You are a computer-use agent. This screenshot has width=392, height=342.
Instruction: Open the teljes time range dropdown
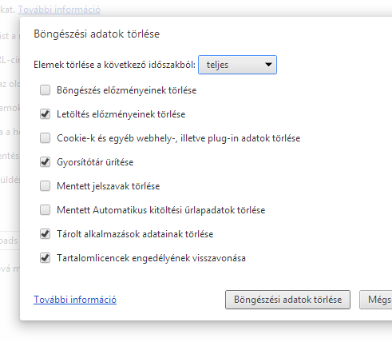point(237,65)
